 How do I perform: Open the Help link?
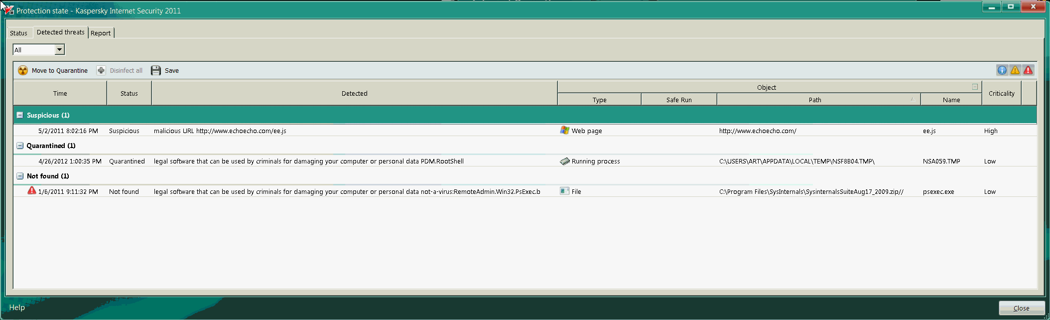(17, 307)
